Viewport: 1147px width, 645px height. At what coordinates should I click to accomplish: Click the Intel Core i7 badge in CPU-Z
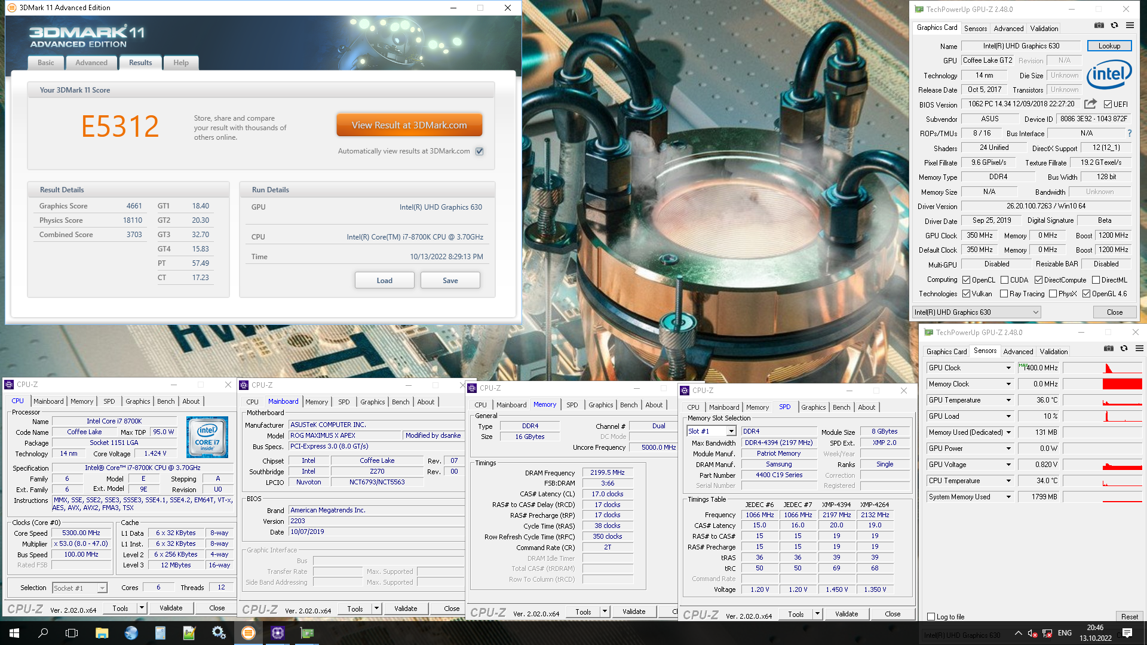pos(207,438)
